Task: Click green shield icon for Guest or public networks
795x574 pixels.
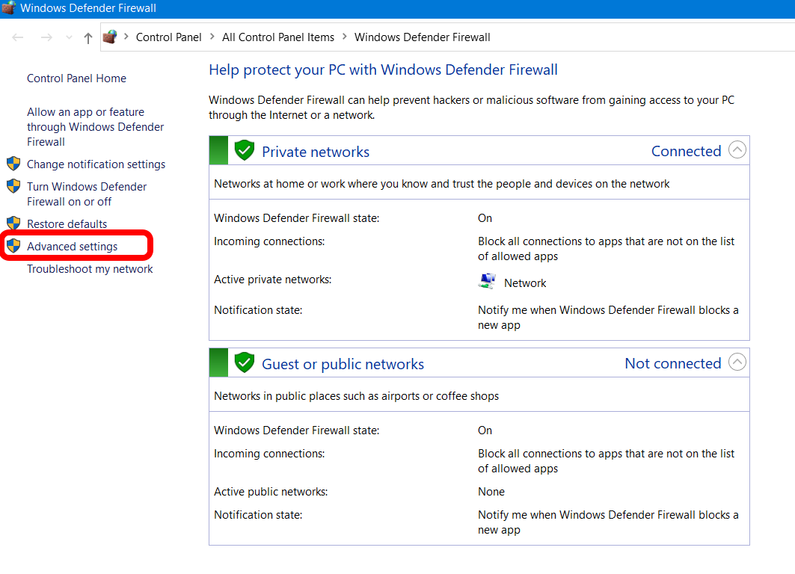Action: 244,363
